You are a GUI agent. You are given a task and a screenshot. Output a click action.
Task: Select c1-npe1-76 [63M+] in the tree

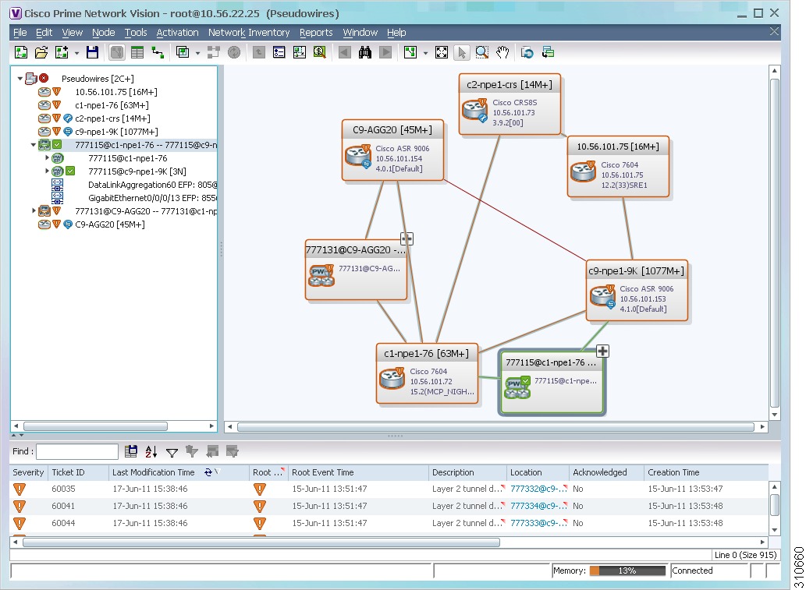(x=112, y=105)
